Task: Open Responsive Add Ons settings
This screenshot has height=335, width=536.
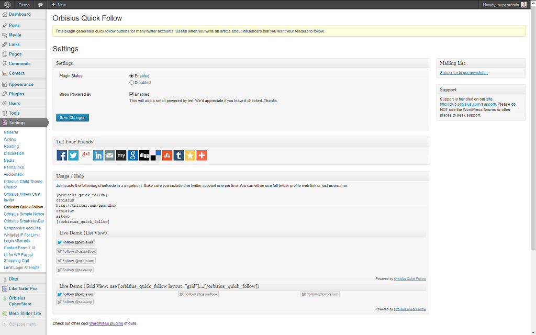Action: click(x=22, y=228)
